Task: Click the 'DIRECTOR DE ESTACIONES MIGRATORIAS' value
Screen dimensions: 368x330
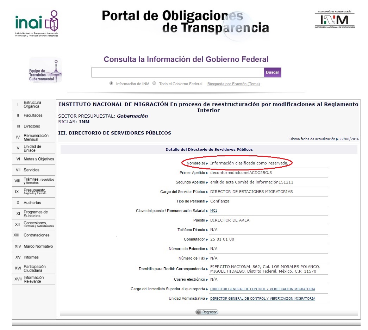Action: [251, 192]
